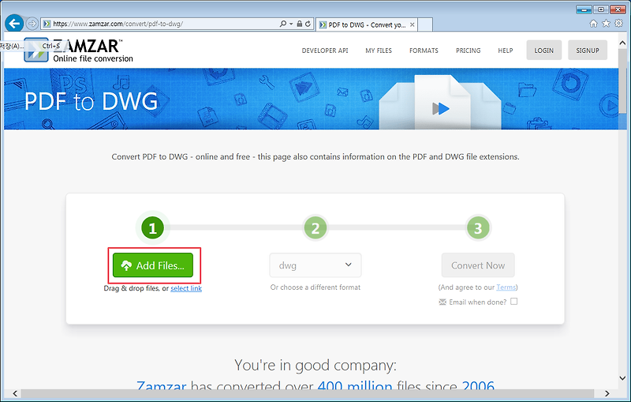Click the Convert Now button
The width and height of the screenshot is (631, 402).
(478, 265)
